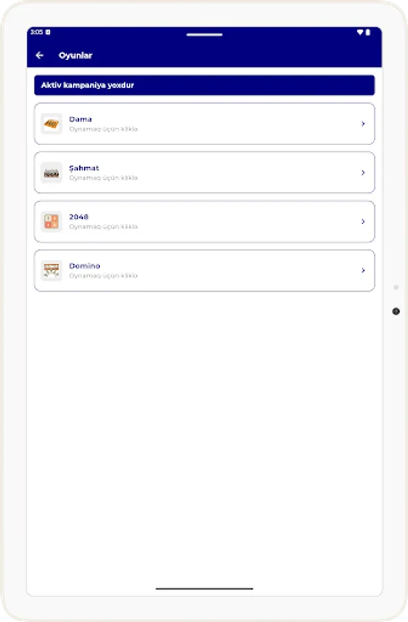Image resolution: width=408 pixels, height=622 pixels.
Task: Tap the battery indicator in the status bar
Action: click(x=370, y=31)
